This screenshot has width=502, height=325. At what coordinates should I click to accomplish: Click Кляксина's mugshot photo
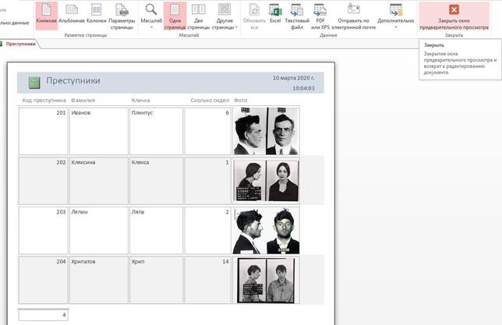266,181
